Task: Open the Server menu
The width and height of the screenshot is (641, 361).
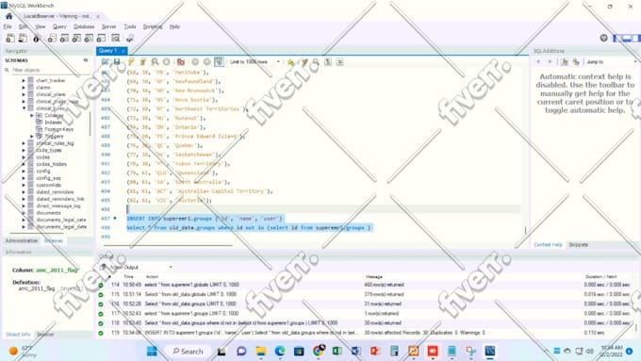Action: click(x=108, y=26)
